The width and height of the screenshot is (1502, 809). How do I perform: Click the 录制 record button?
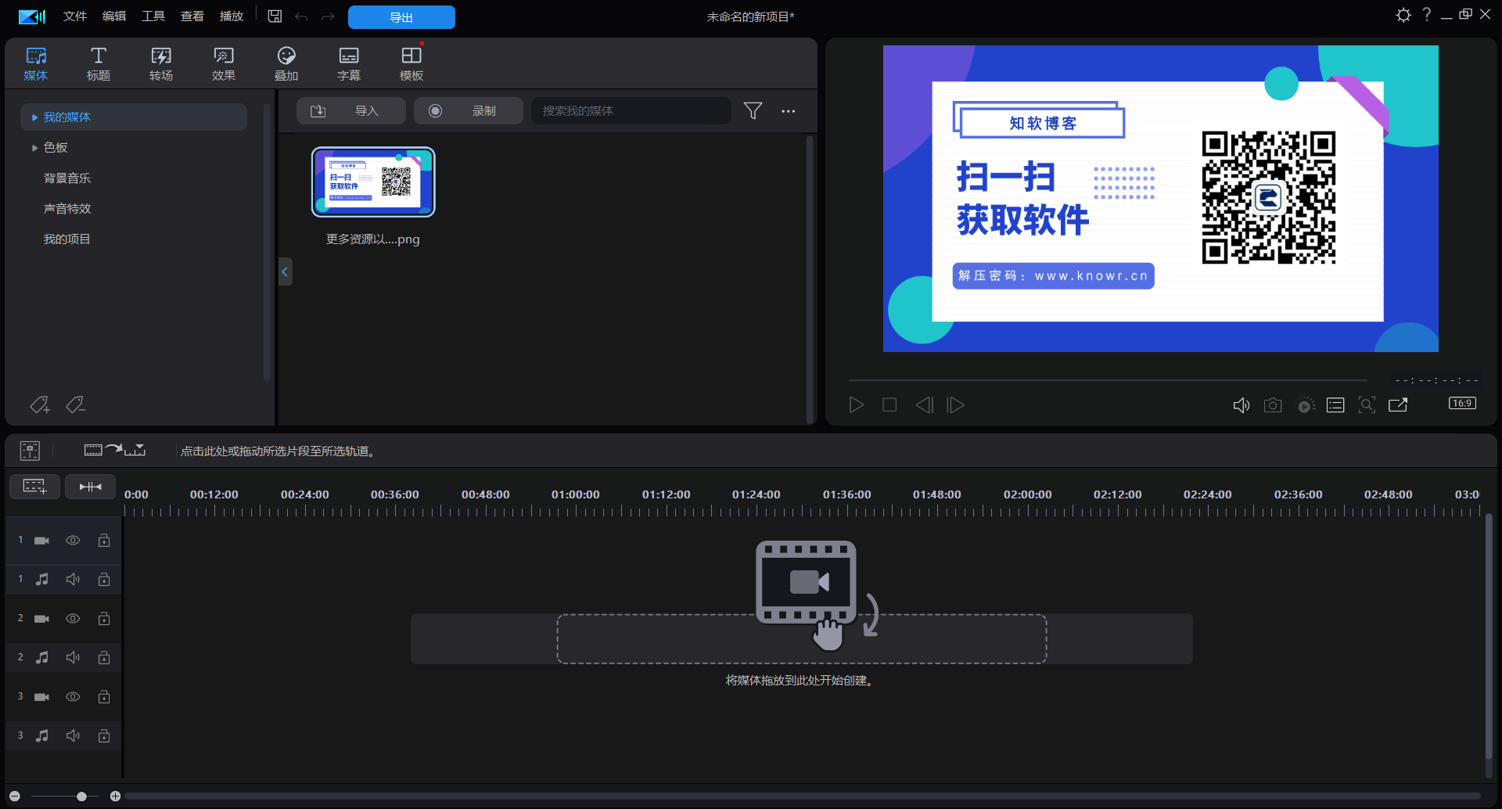click(468, 111)
